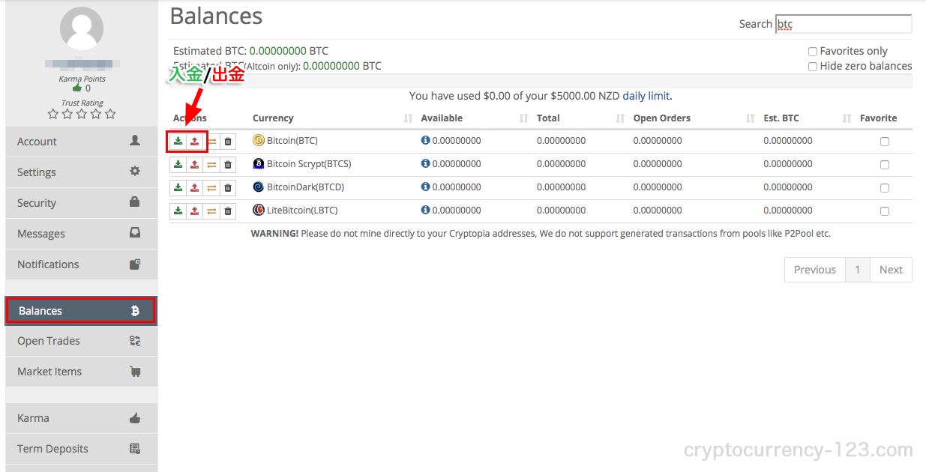926x472 pixels.
Task: Click the trash icon for BitcoinDark(BTCD)
Action: [x=228, y=187]
